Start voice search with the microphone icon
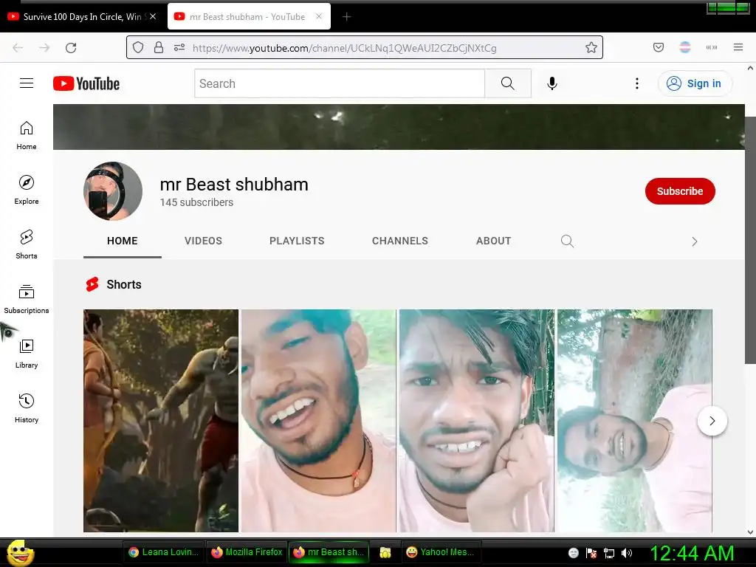 (x=552, y=83)
